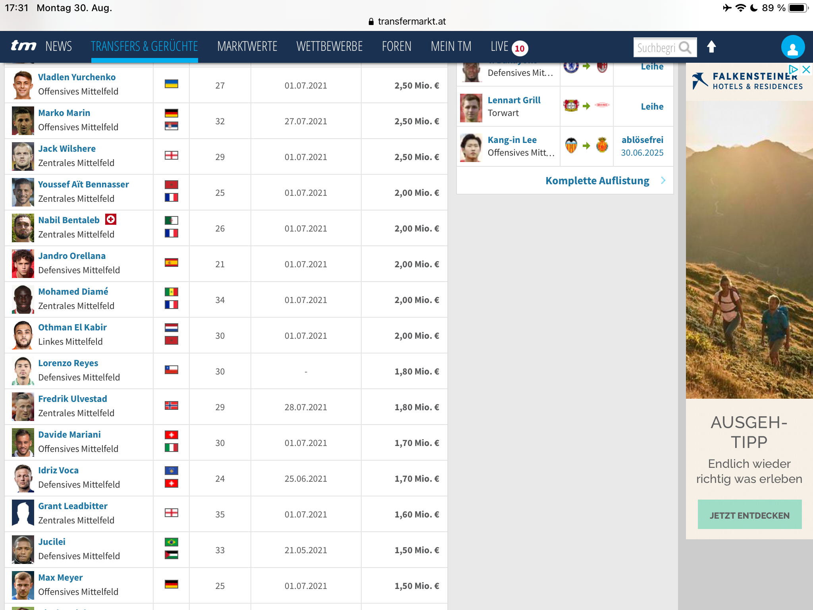Open Max Meyer profile
The width and height of the screenshot is (813, 610).
click(x=60, y=577)
